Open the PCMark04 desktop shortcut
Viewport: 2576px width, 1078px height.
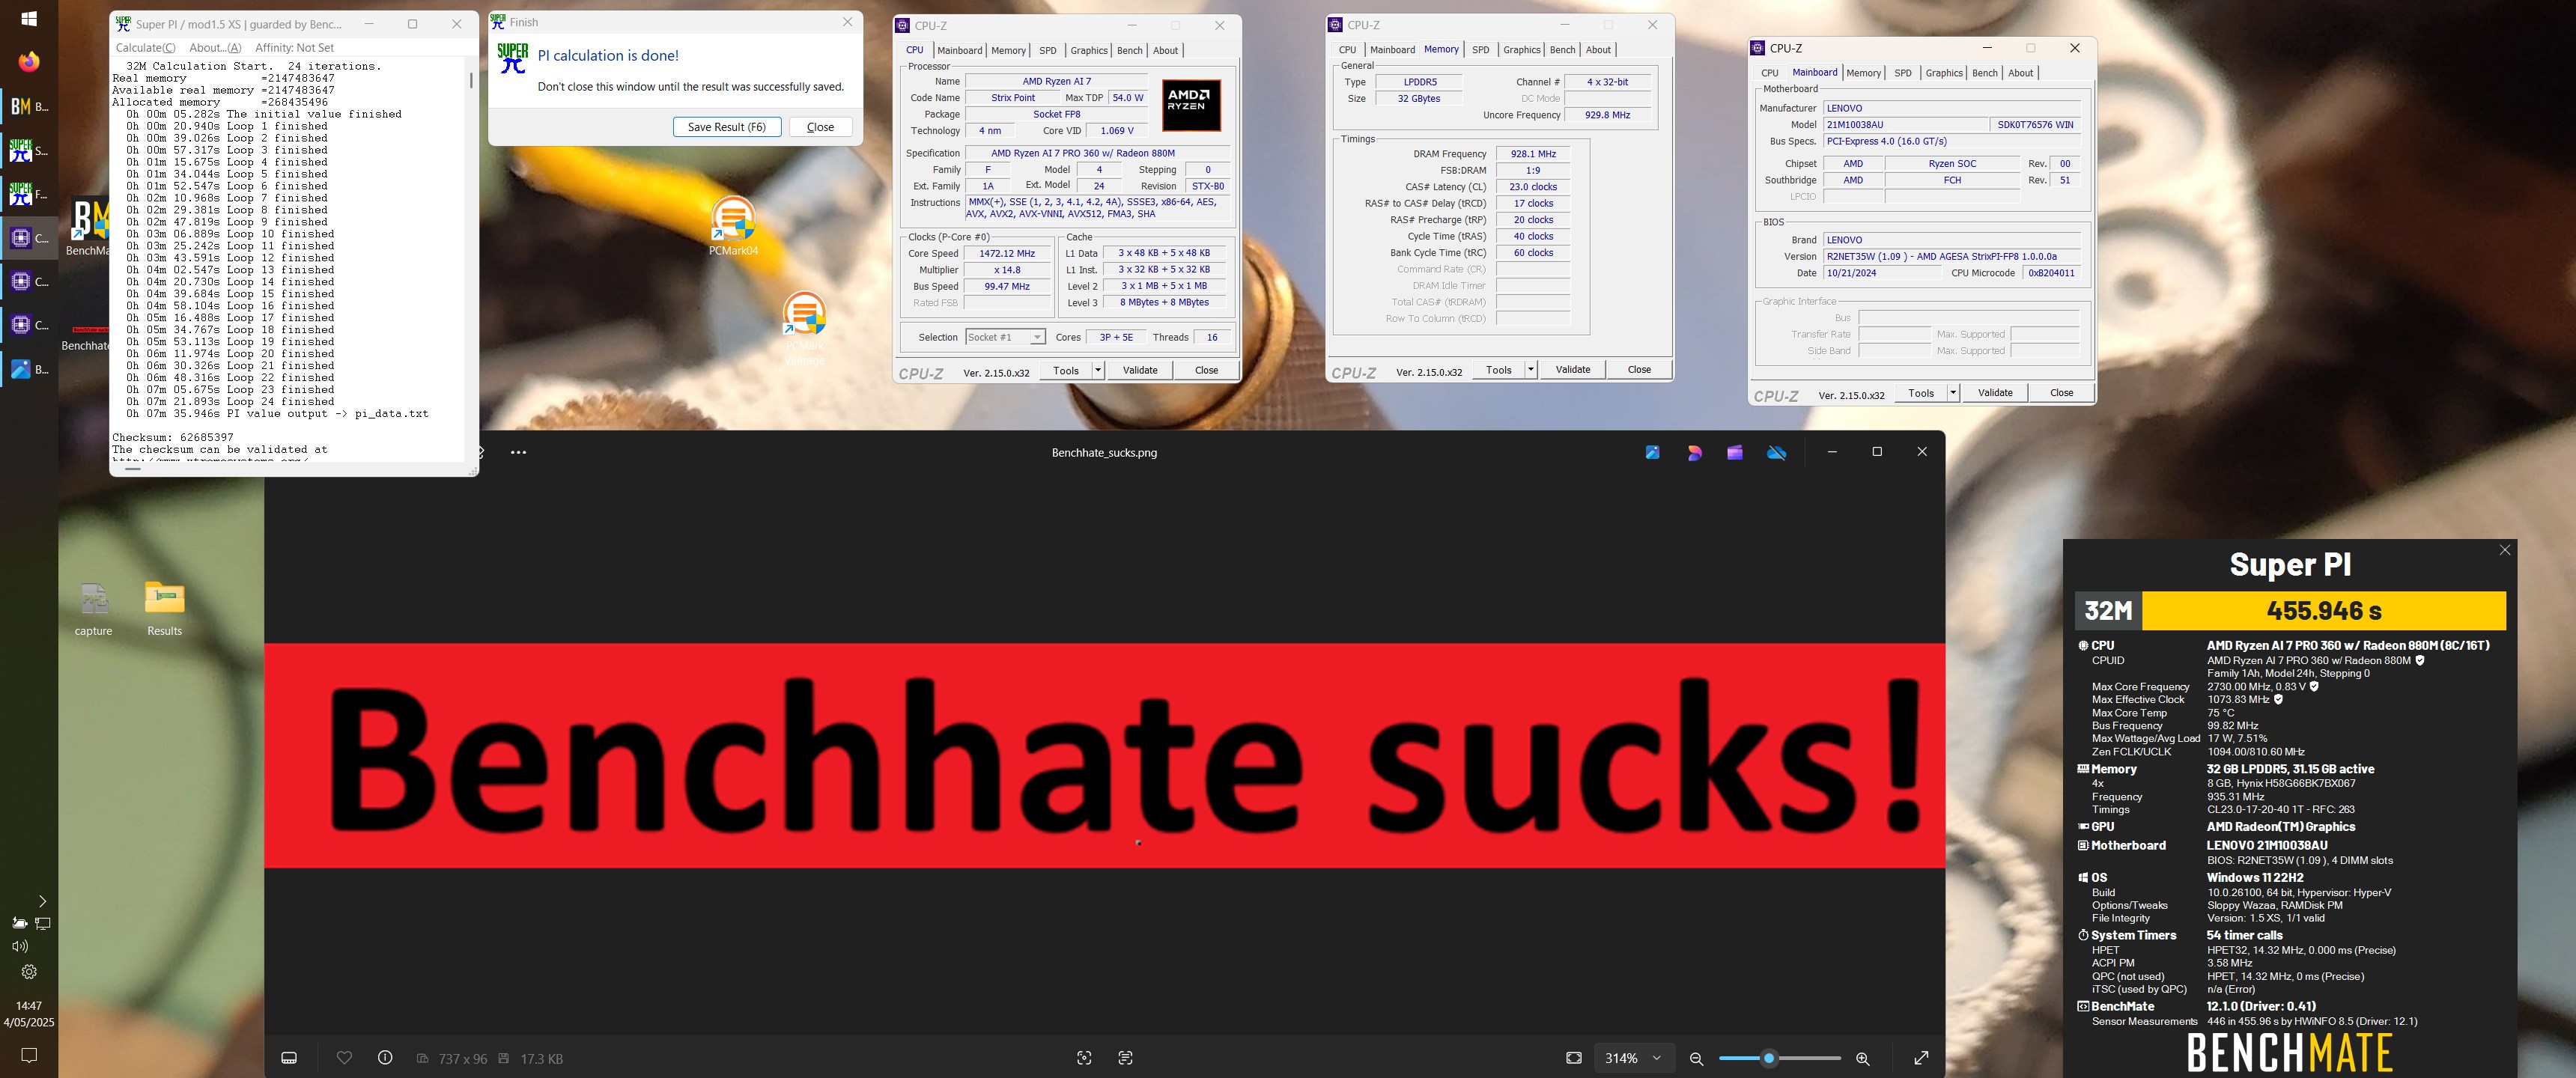pyautogui.click(x=733, y=226)
